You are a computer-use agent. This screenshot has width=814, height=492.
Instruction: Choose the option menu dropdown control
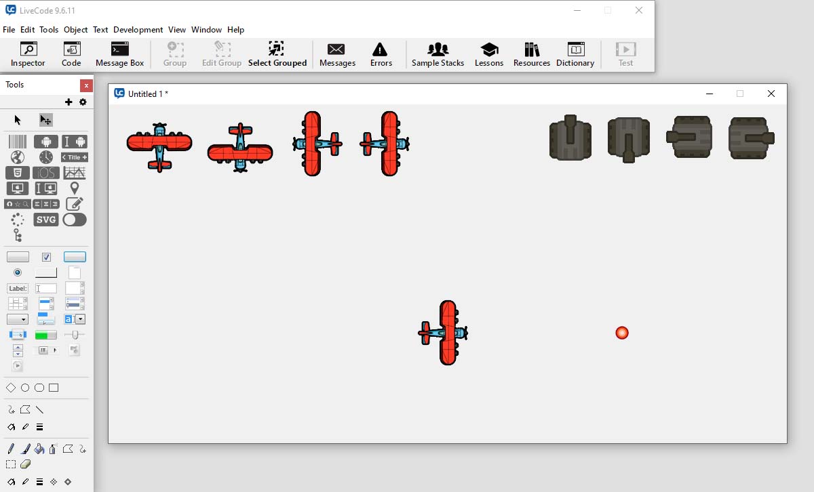pyautogui.click(x=18, y=319)
